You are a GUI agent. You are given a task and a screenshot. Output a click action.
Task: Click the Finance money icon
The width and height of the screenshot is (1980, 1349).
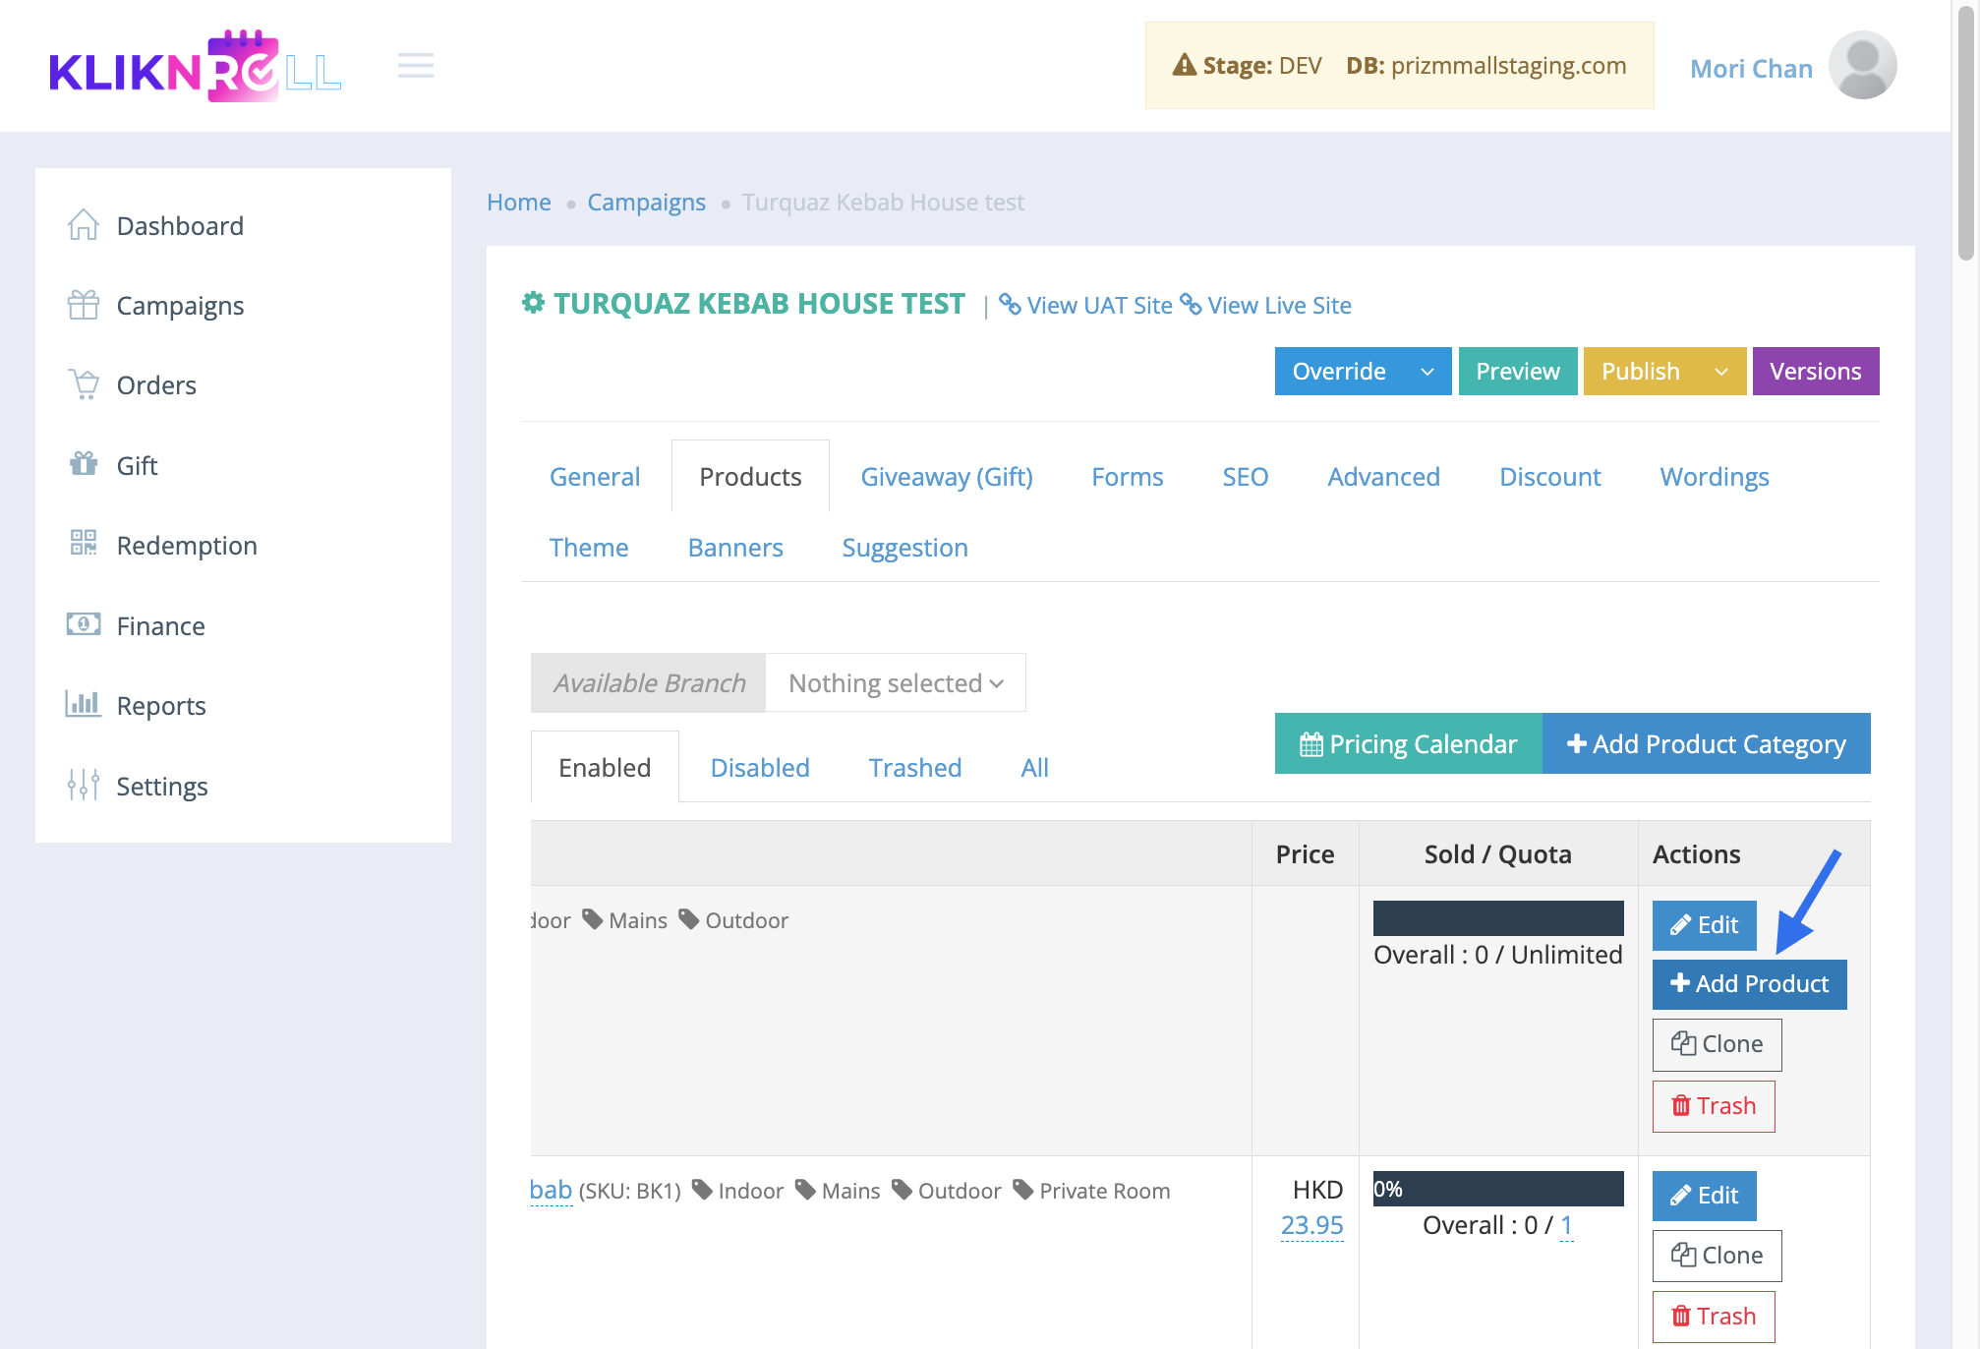pos(84,624)
